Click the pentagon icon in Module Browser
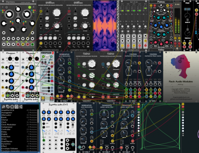 click(x=12, y=107)
